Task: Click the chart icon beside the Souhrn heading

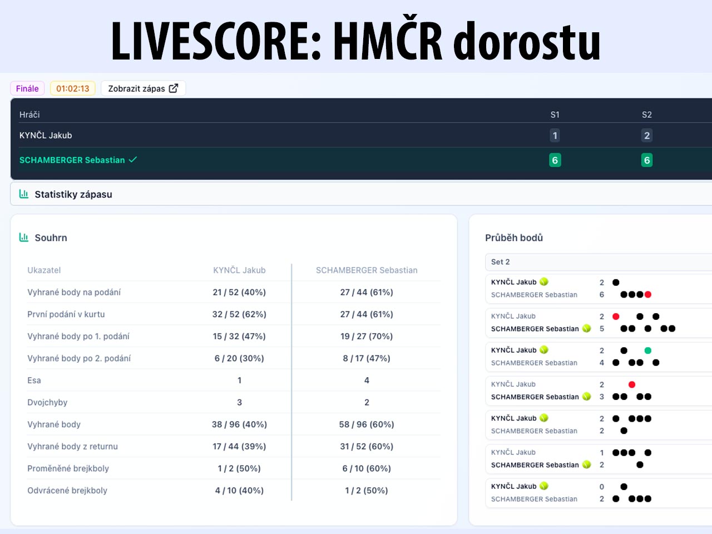Action: (x=24, y=238)
